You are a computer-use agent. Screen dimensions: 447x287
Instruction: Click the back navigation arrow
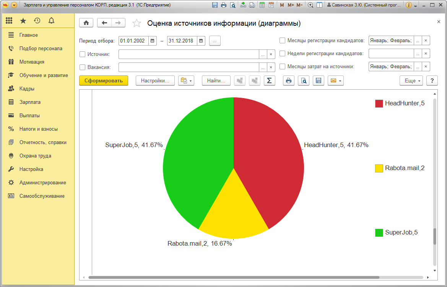point(104,23)
